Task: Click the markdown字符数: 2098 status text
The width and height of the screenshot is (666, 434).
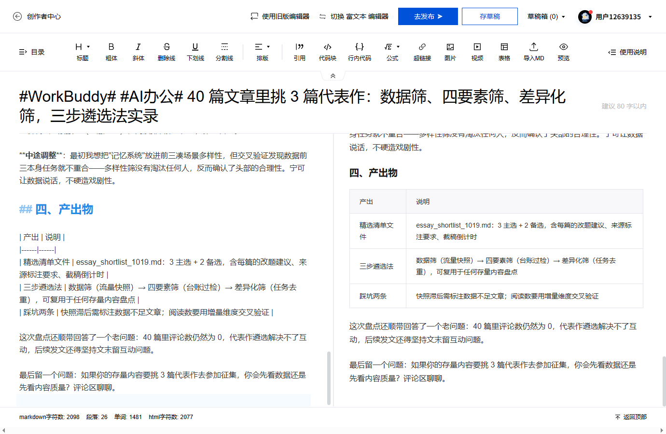Action: [x=49, y=417]
